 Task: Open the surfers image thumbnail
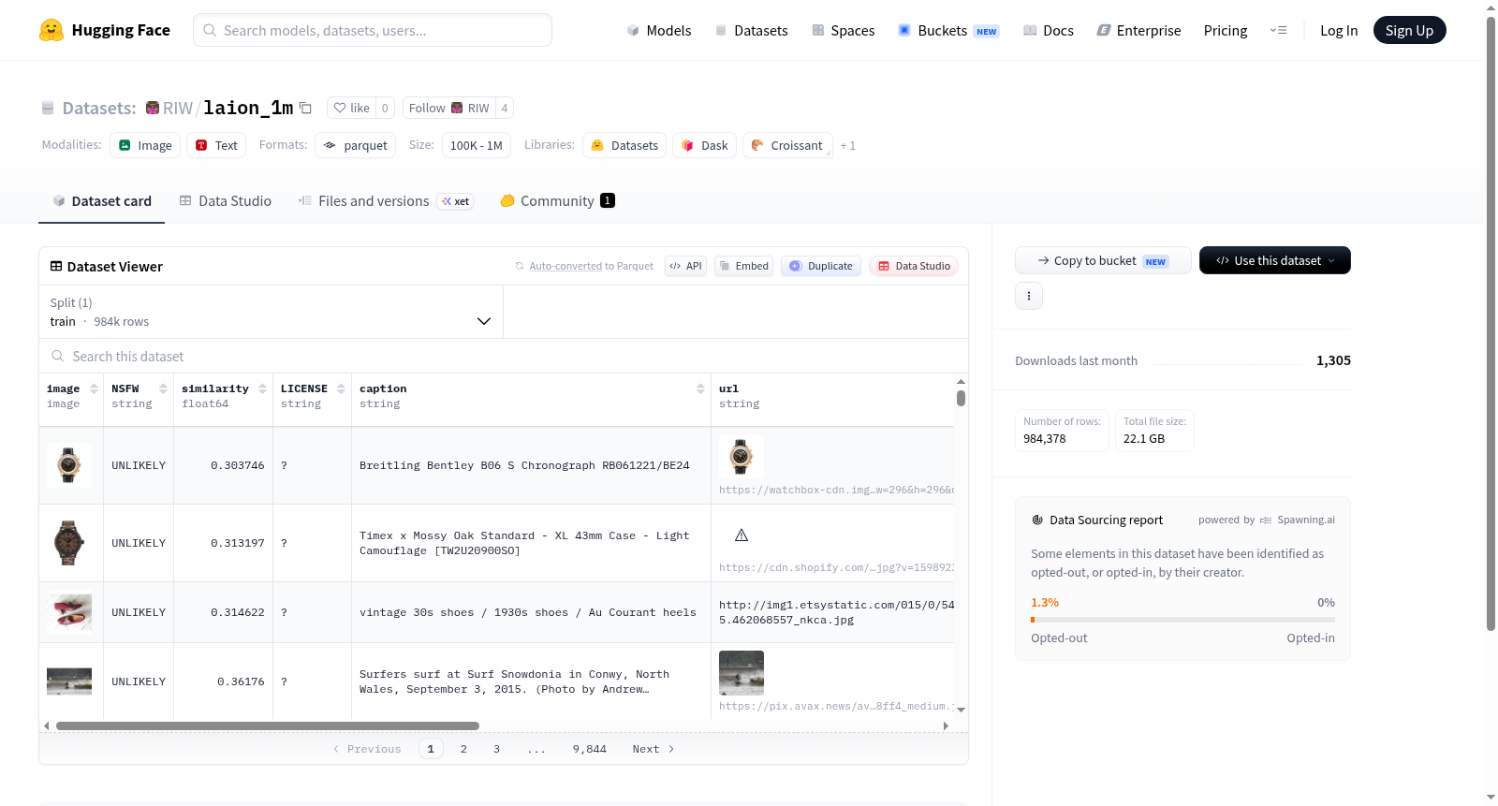tap(69, 681)
